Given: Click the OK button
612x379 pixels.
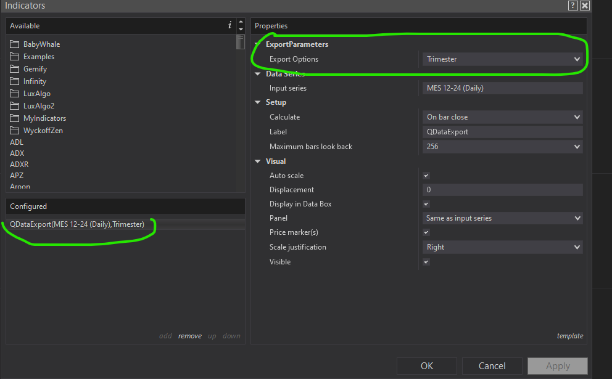Looking at the screenshot, I should coord(427,366).
